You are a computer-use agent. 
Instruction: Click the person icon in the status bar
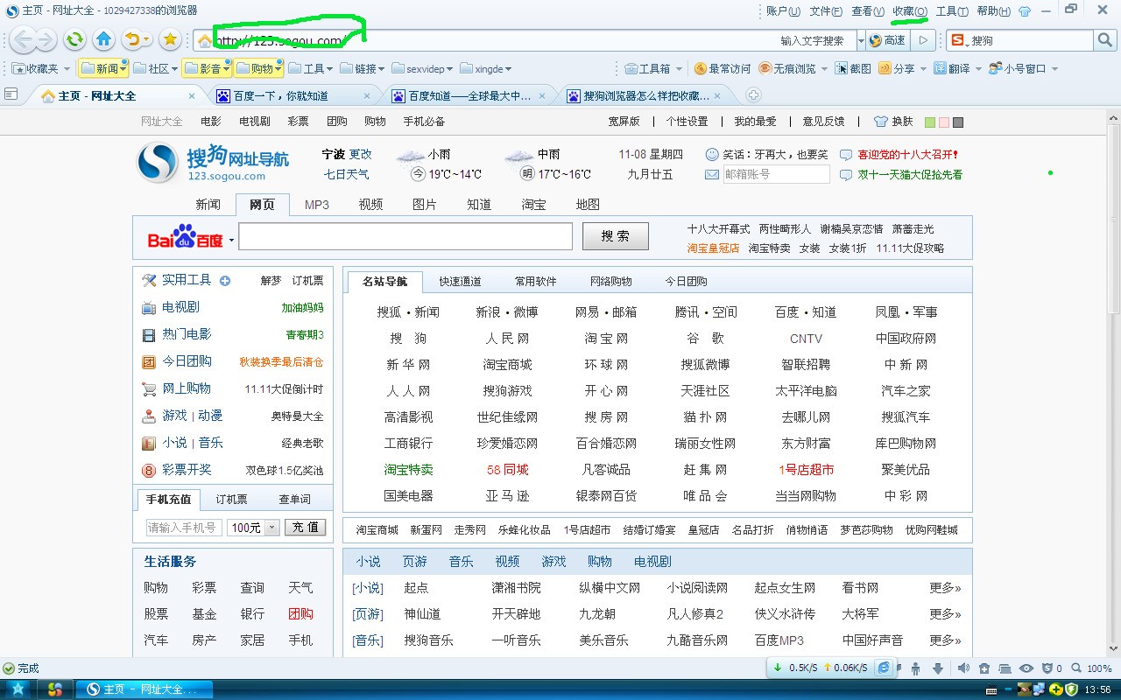(x=915, y=668)
